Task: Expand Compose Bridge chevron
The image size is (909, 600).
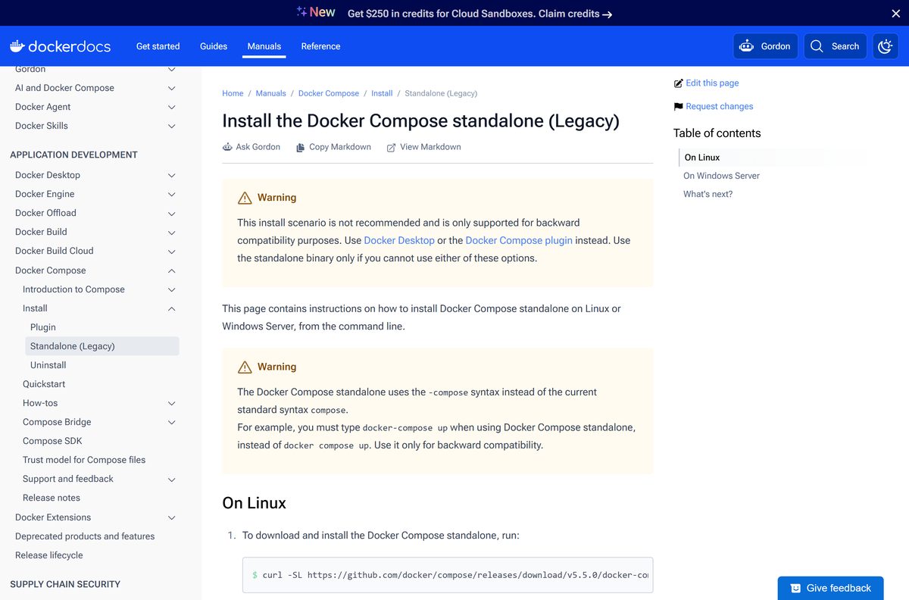Action: click(172, 423)
